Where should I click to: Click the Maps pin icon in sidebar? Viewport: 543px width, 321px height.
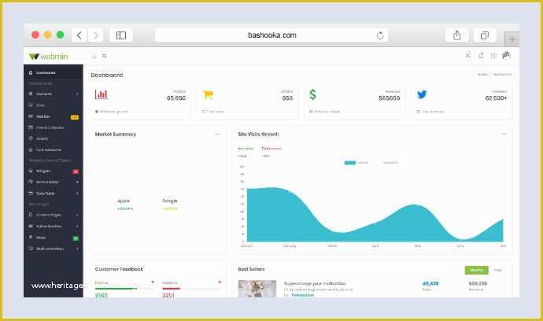point(31,237)
